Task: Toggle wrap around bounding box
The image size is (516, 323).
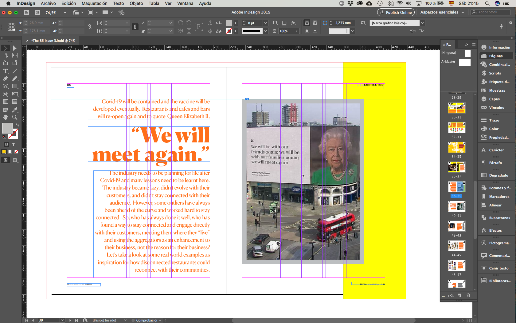Action: tap(315, 23)
